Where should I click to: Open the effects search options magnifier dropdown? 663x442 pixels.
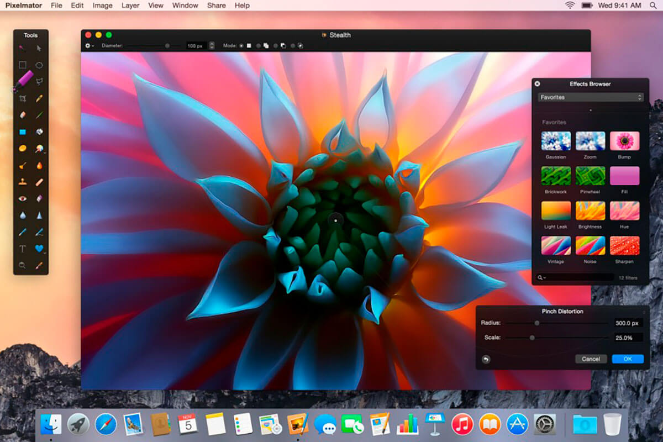[541, 277]
